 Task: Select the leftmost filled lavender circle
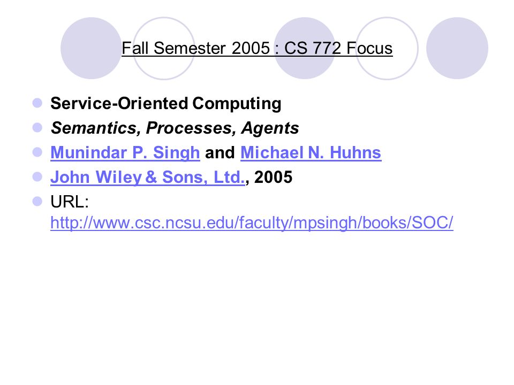pyautogui.click(x=92, y=48)
